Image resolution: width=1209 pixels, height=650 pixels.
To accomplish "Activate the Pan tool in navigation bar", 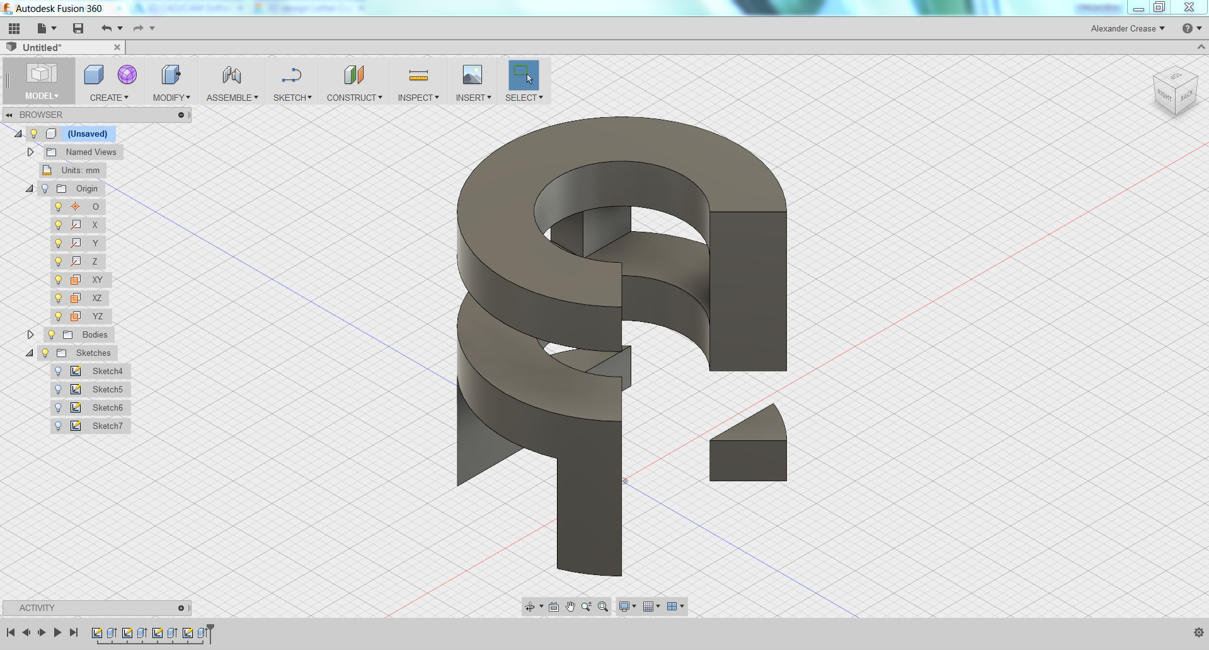I will [x=570, y=606].
